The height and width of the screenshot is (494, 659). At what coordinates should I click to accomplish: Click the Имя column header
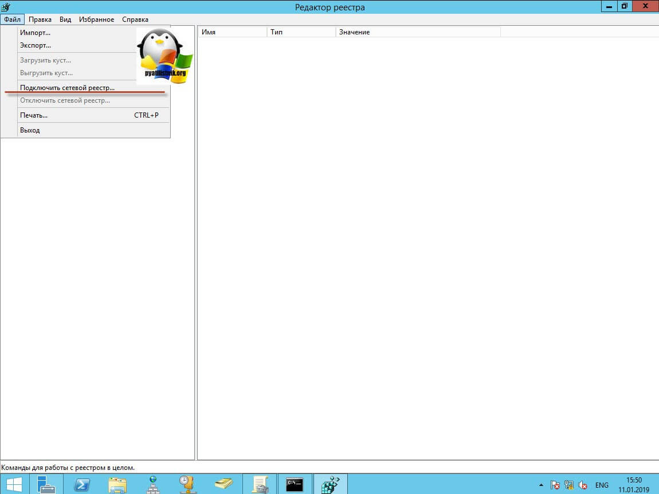tap(232, 32)
